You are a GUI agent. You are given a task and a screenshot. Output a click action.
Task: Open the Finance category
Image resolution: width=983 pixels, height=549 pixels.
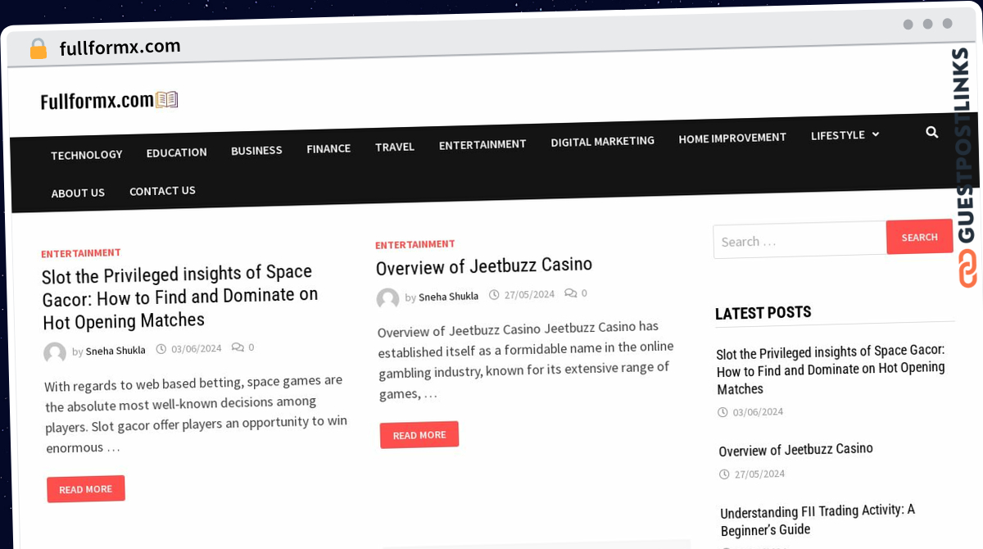point(328,148)
